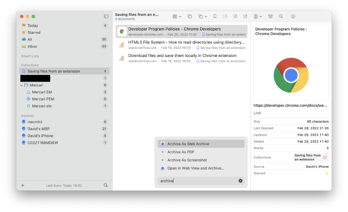This screenshot has width=348, height=212.
Task: Click the Collections section header in sidebar
Action: 30,65
